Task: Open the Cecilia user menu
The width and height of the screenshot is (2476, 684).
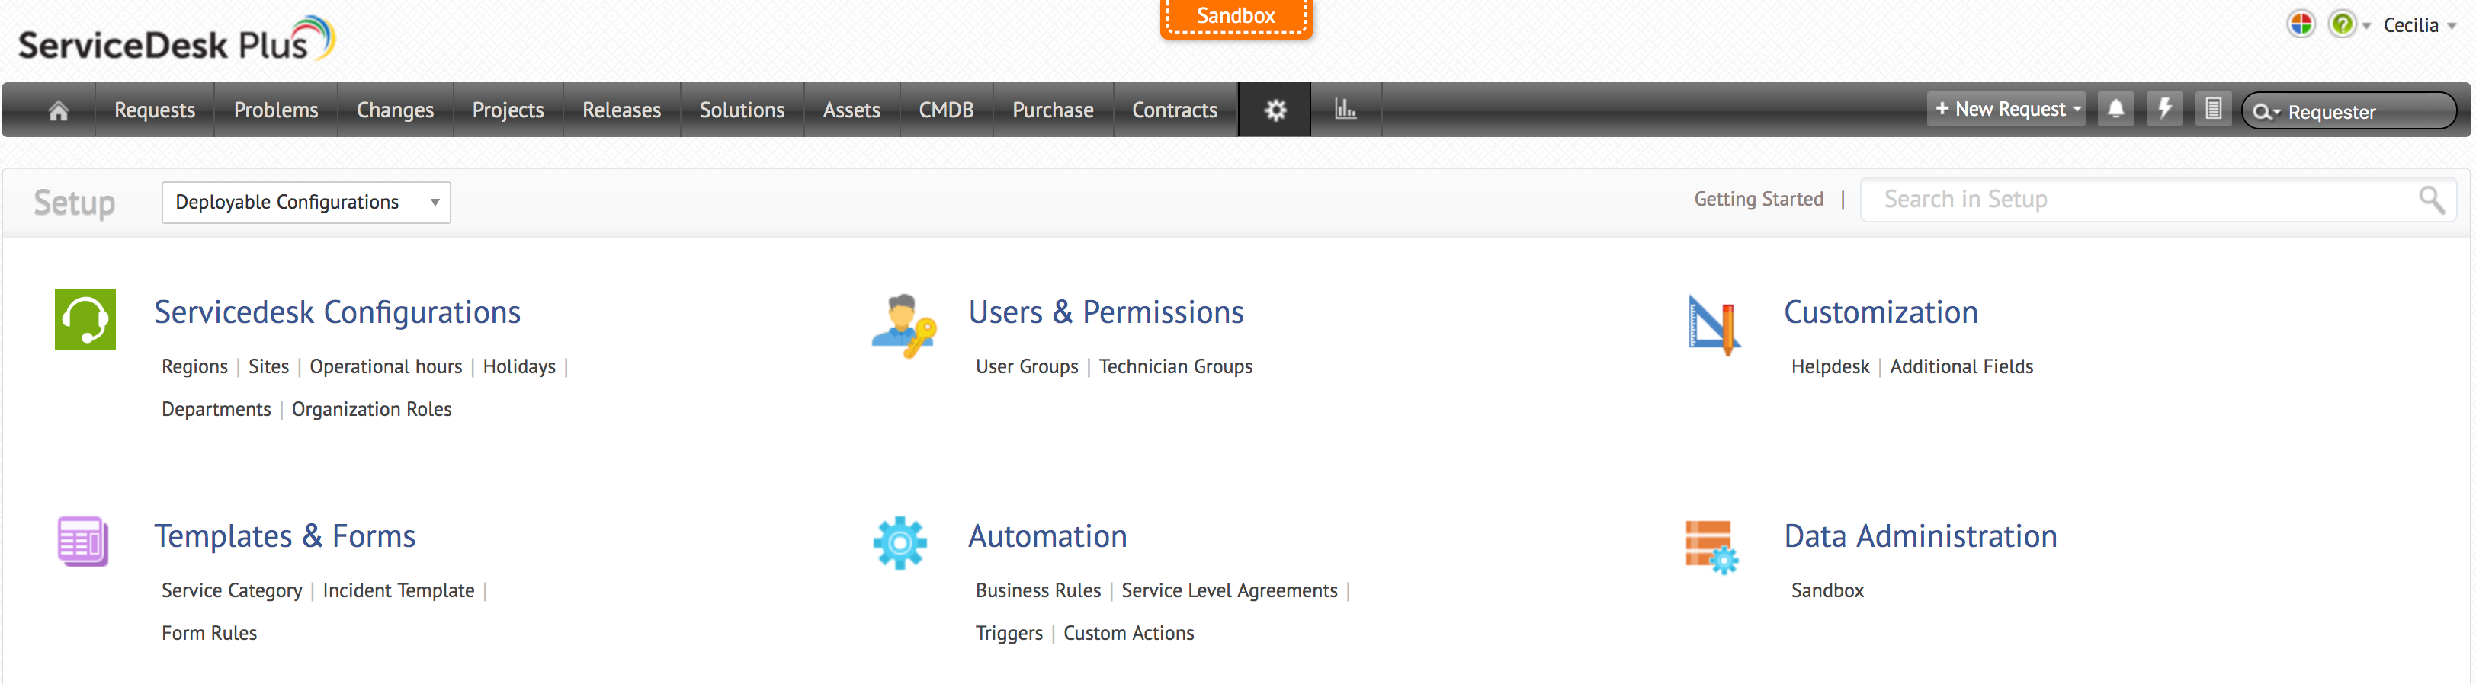Action: [2420, 25]
